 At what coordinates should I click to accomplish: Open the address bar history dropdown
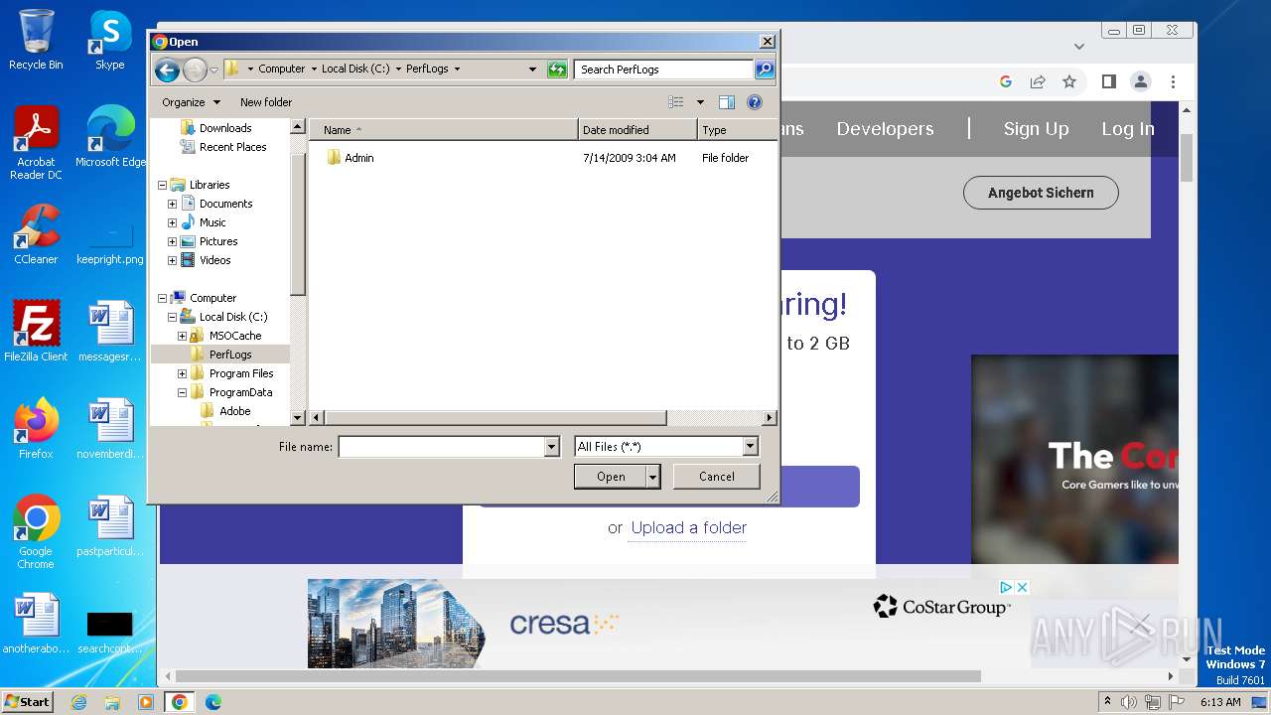point(533,70)
